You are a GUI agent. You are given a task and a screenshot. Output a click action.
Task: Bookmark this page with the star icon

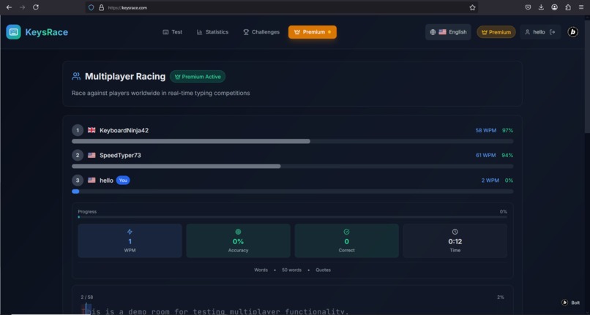pos(472,7)
